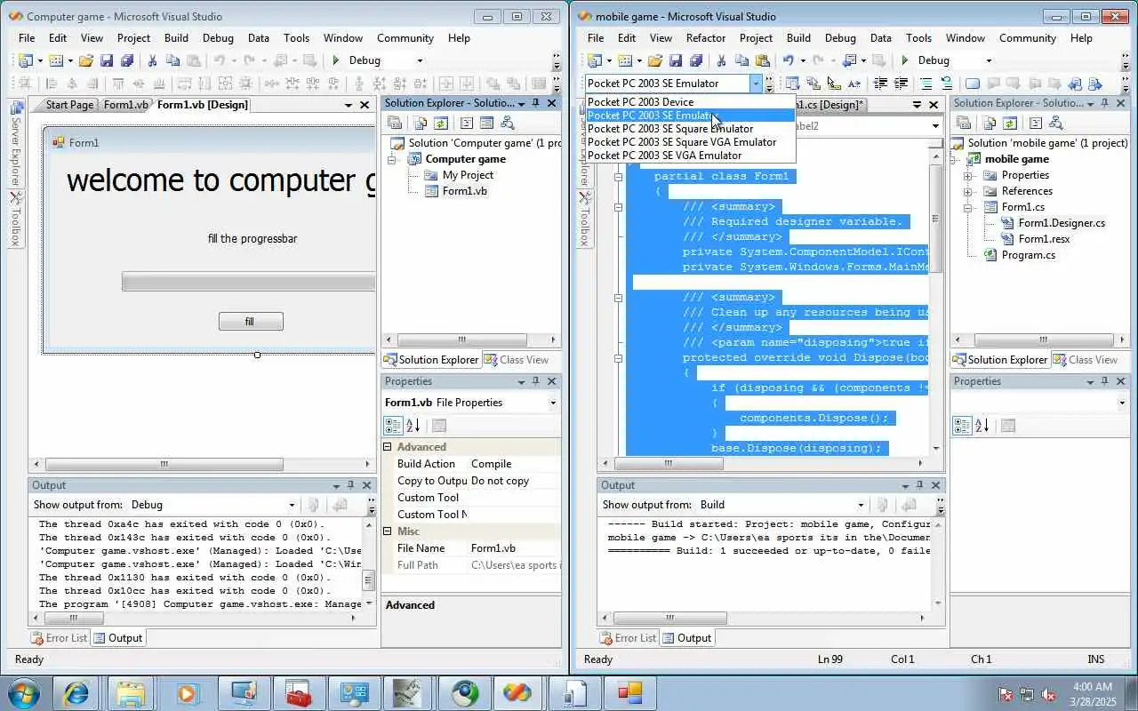Pin the mobile game Solution Explorer panel
The height and width of the screenshot is (711, 1138).
pos(1104,103)
